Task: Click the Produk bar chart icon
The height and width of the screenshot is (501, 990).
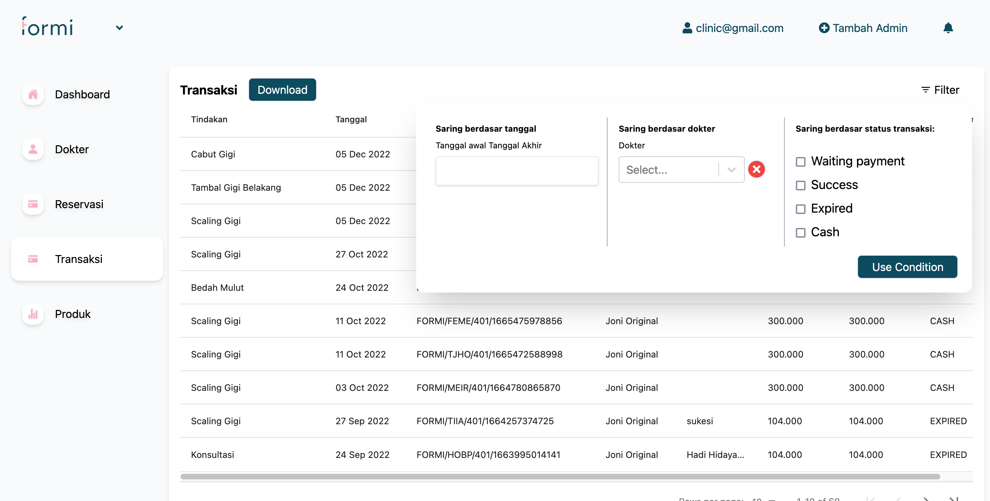Action: [x=33, y=314]
